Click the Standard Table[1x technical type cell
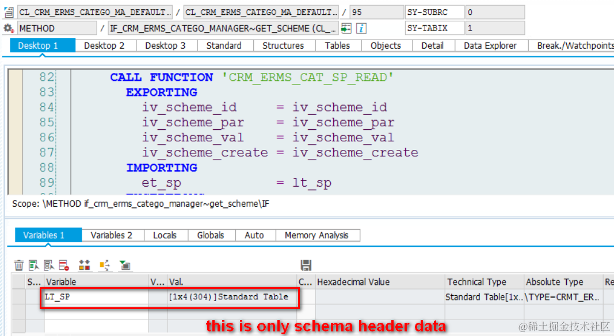 point(485,297)
